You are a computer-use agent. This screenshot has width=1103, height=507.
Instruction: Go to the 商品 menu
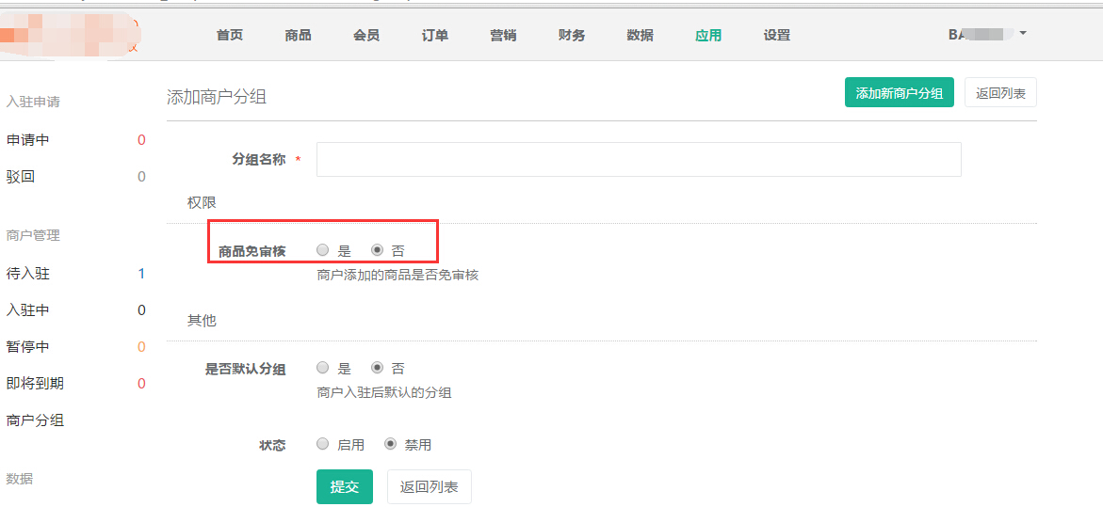point(298,35)
